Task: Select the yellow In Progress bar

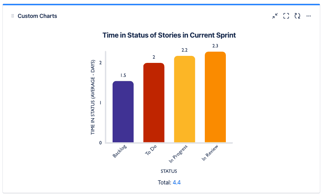Action: [184, 99]
